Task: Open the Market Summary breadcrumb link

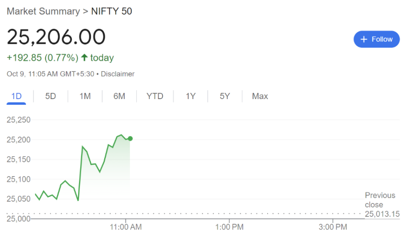Action: [43, 11]
